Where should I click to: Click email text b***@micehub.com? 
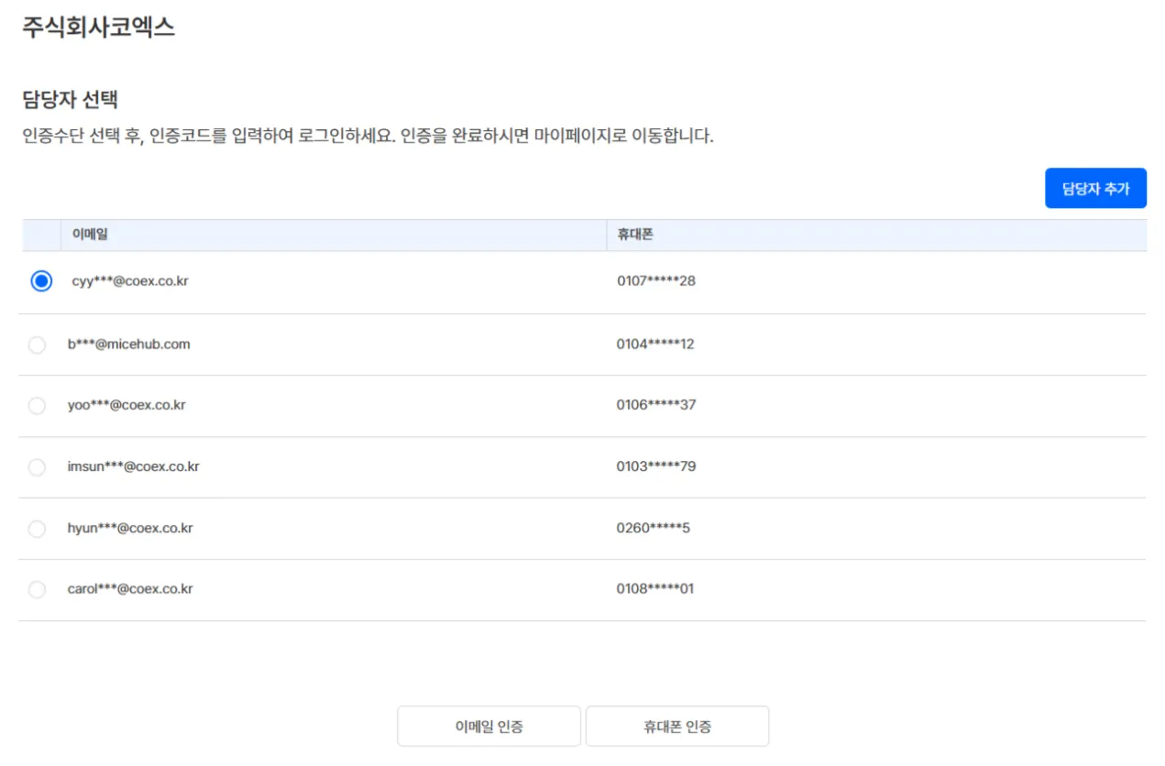point(129,345)
